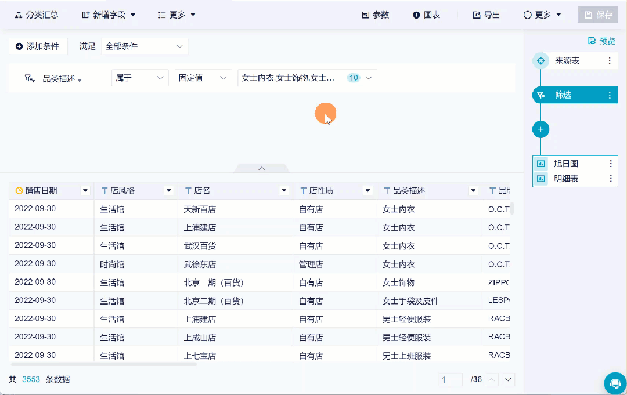627x395 pixels.
Task: Click the filter icon beside 品类描述
Action: (x=30, y=78)
